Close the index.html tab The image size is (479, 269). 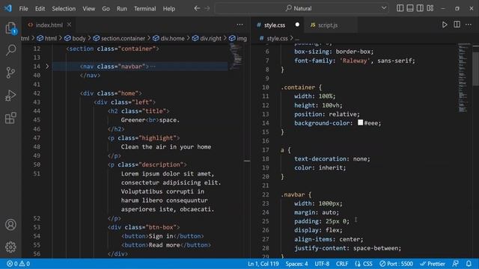69,25
